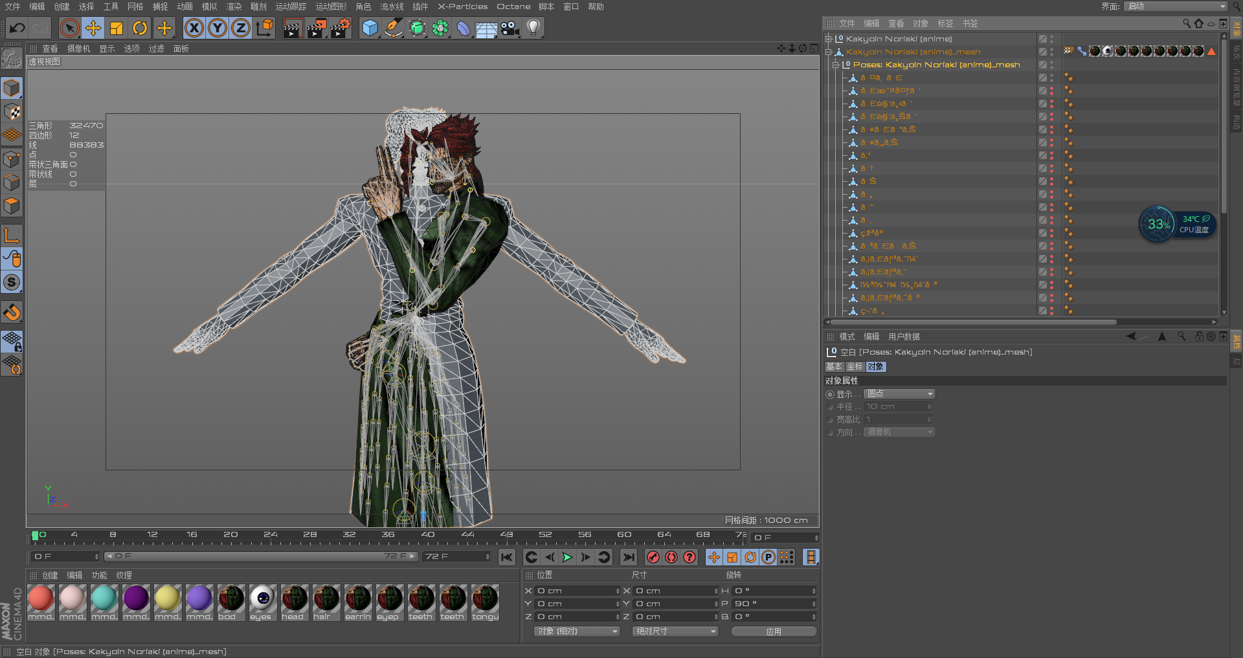Viewport: 1243px width, 658px height.
Task: Add a Light object with the bulb icon
Action: coord(533,28)
